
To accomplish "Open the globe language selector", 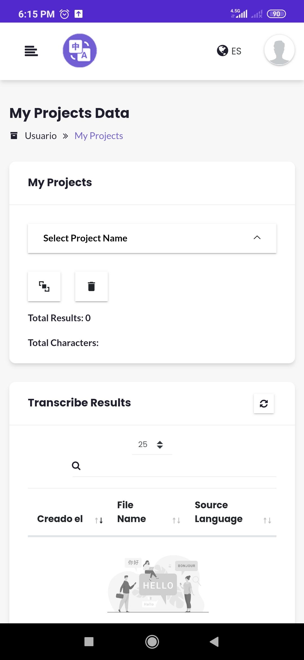I will [222, 51].
